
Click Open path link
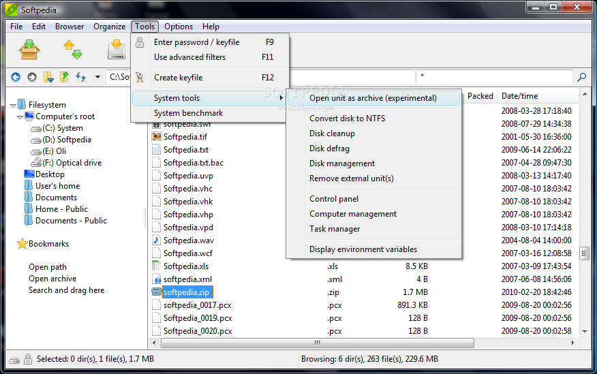(48, 267)
